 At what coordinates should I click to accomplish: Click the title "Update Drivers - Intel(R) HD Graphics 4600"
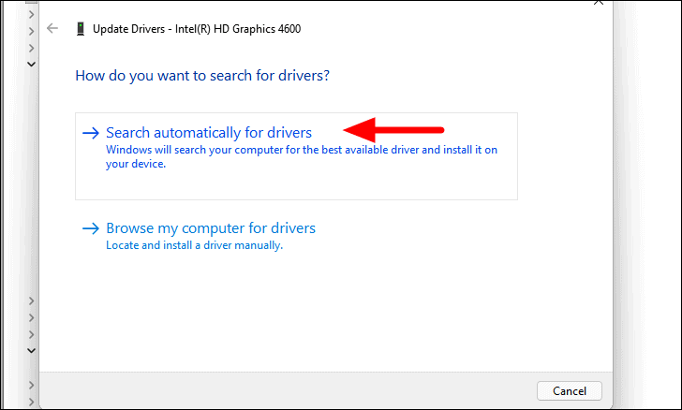click(x=197, y=29)
